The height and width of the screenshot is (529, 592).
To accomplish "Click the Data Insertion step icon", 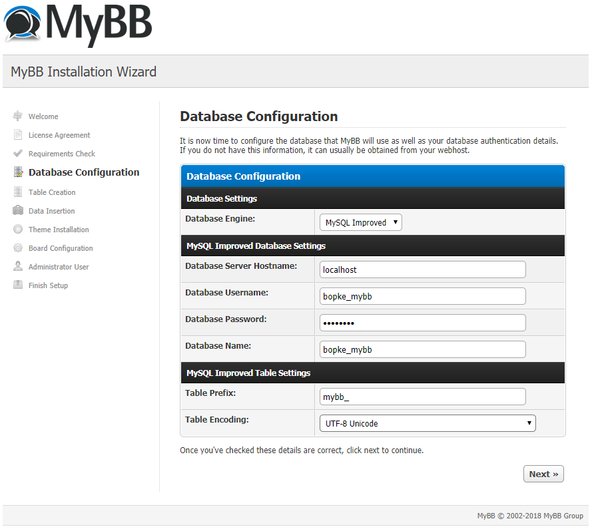I will (x=18, y=210).
